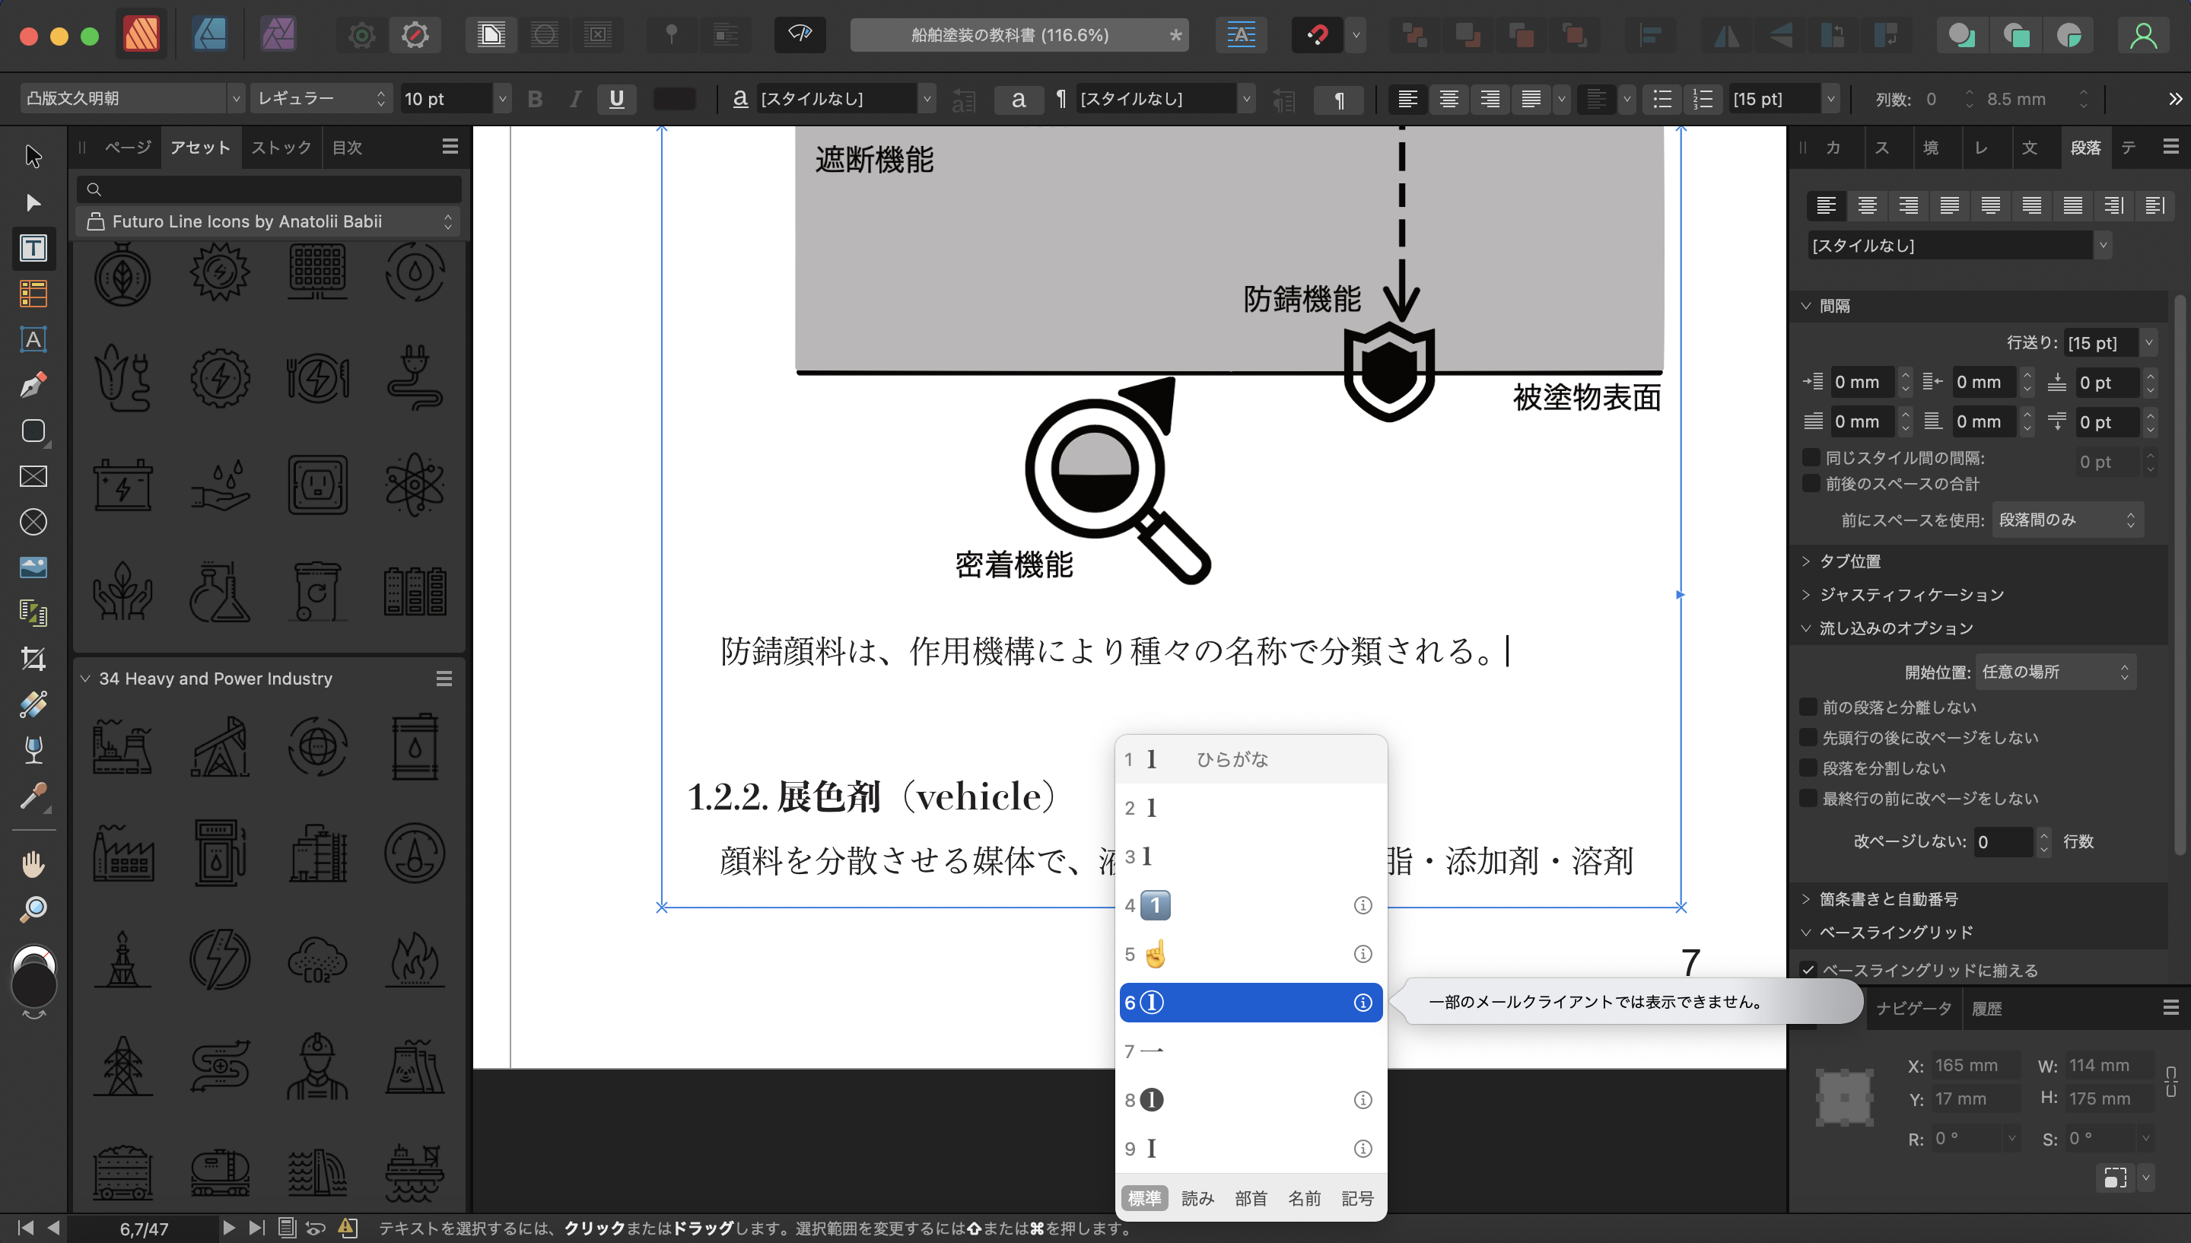Screen dimensions: 2191x1243
Task: Select the Pen tool
Action: [x=33, y=385]
